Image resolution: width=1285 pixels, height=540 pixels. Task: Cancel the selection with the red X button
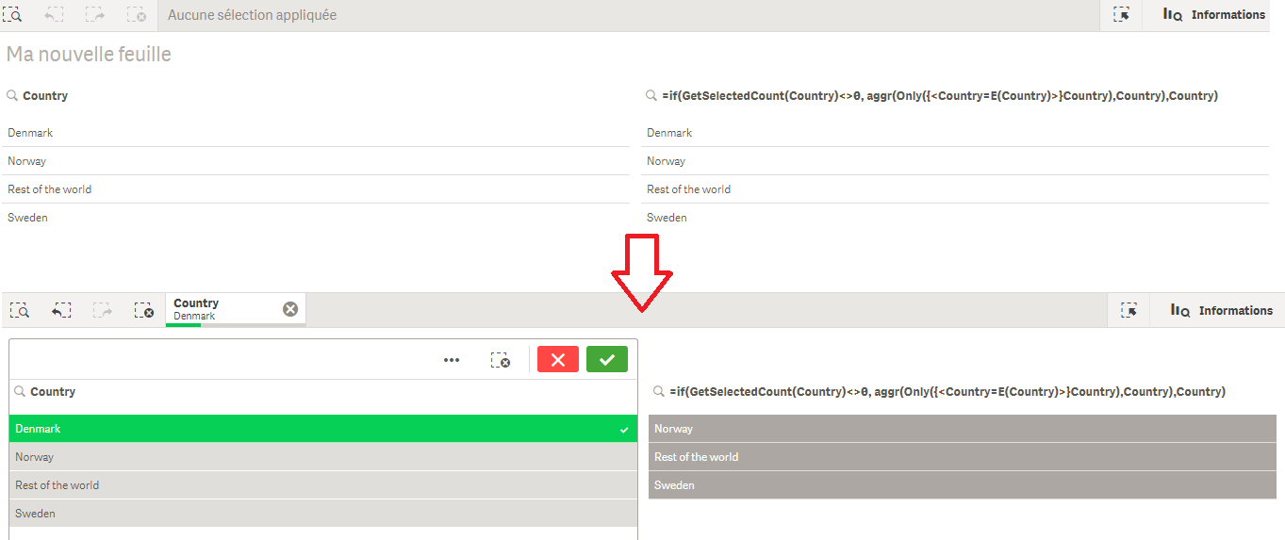[x=558, y=359]
